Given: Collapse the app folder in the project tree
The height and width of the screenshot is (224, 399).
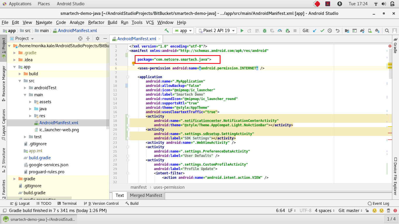Looking at the screenshot, I should click(14, 67).
